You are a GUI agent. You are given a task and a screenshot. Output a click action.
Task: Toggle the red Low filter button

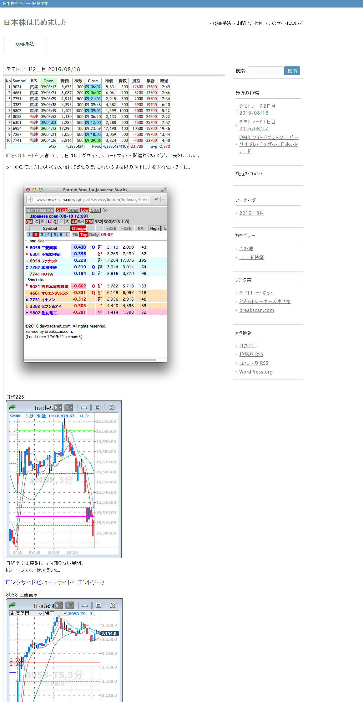pyautogui.click(x=85, y=210)
